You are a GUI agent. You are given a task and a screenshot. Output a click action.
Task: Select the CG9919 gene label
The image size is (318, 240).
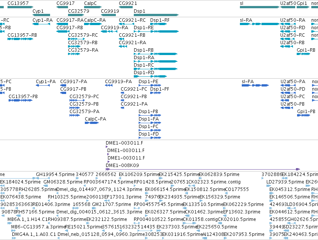click(x=110, y=11)
